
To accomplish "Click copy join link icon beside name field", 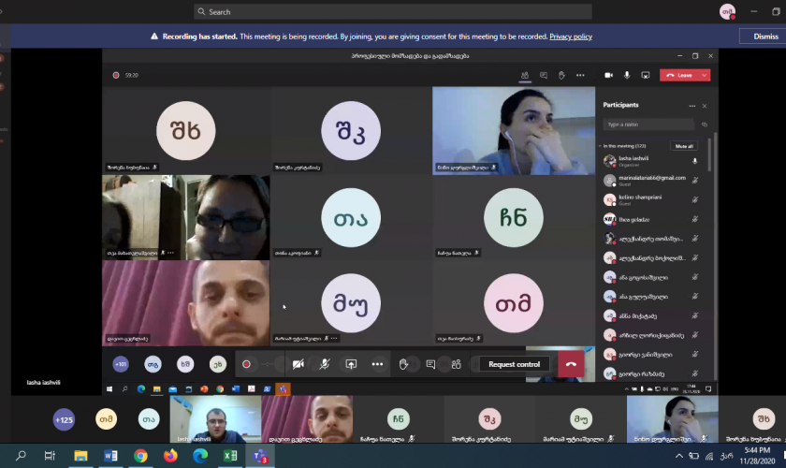I will point(705,124).
